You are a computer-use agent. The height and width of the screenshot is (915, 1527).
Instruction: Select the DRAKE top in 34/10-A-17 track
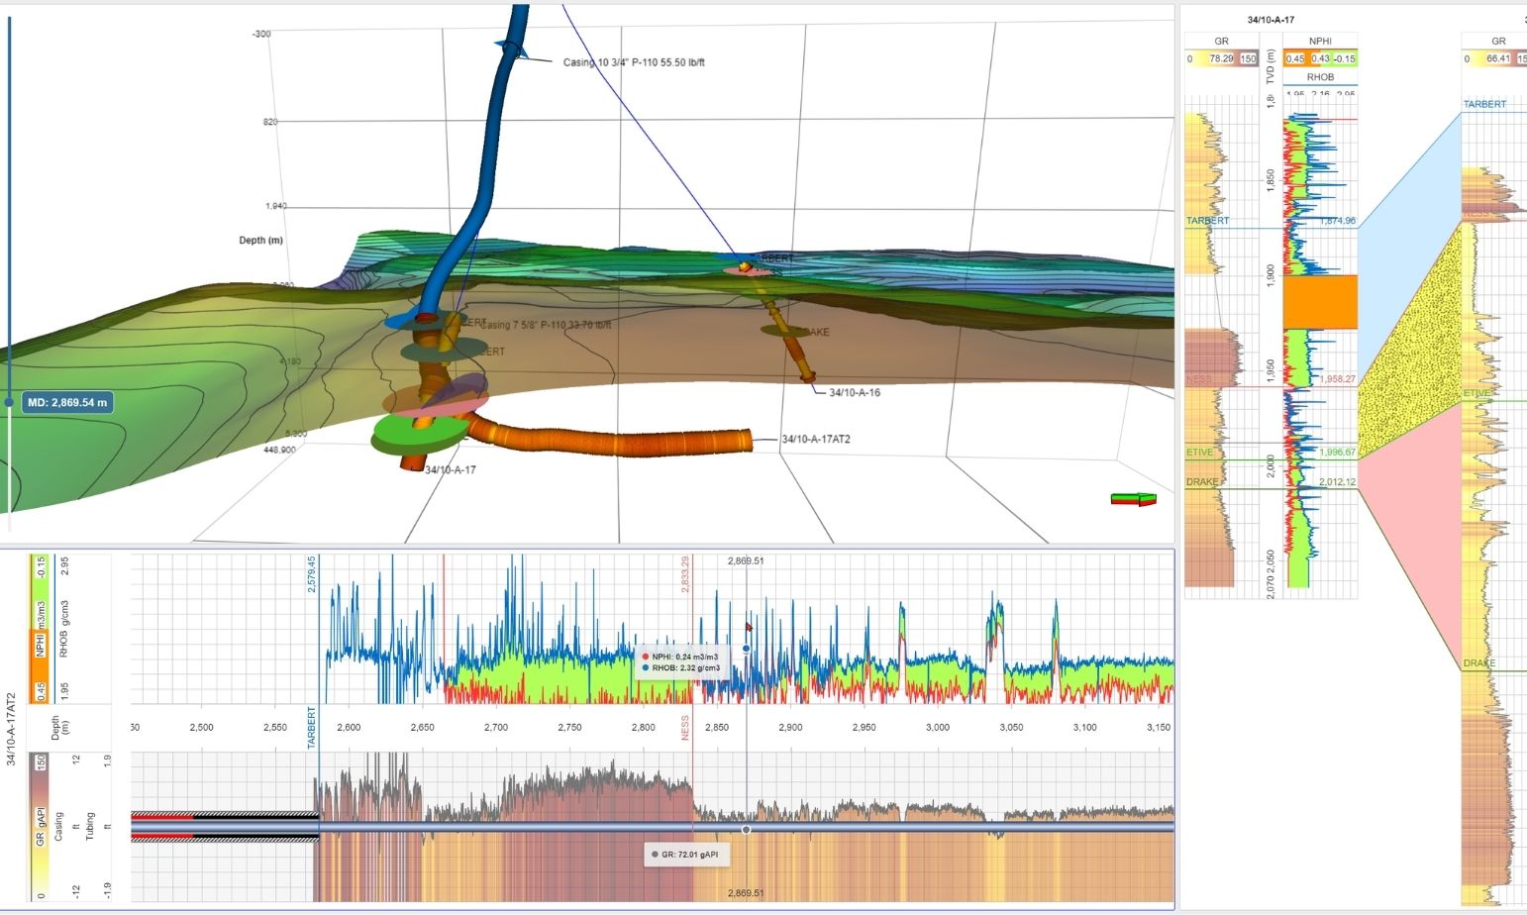click(x=1202, y=482)
